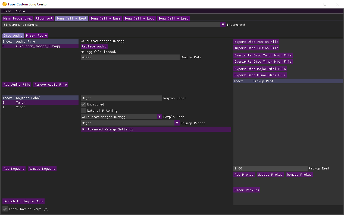Close the Fuser Custom Song Creator window
The height and width of the screenshot is (215, 344).
(337, 4)
